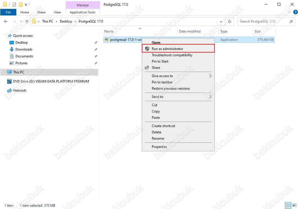Click the This PC monitor icon
The image size is (299, 209).
(x=9, y=72)
